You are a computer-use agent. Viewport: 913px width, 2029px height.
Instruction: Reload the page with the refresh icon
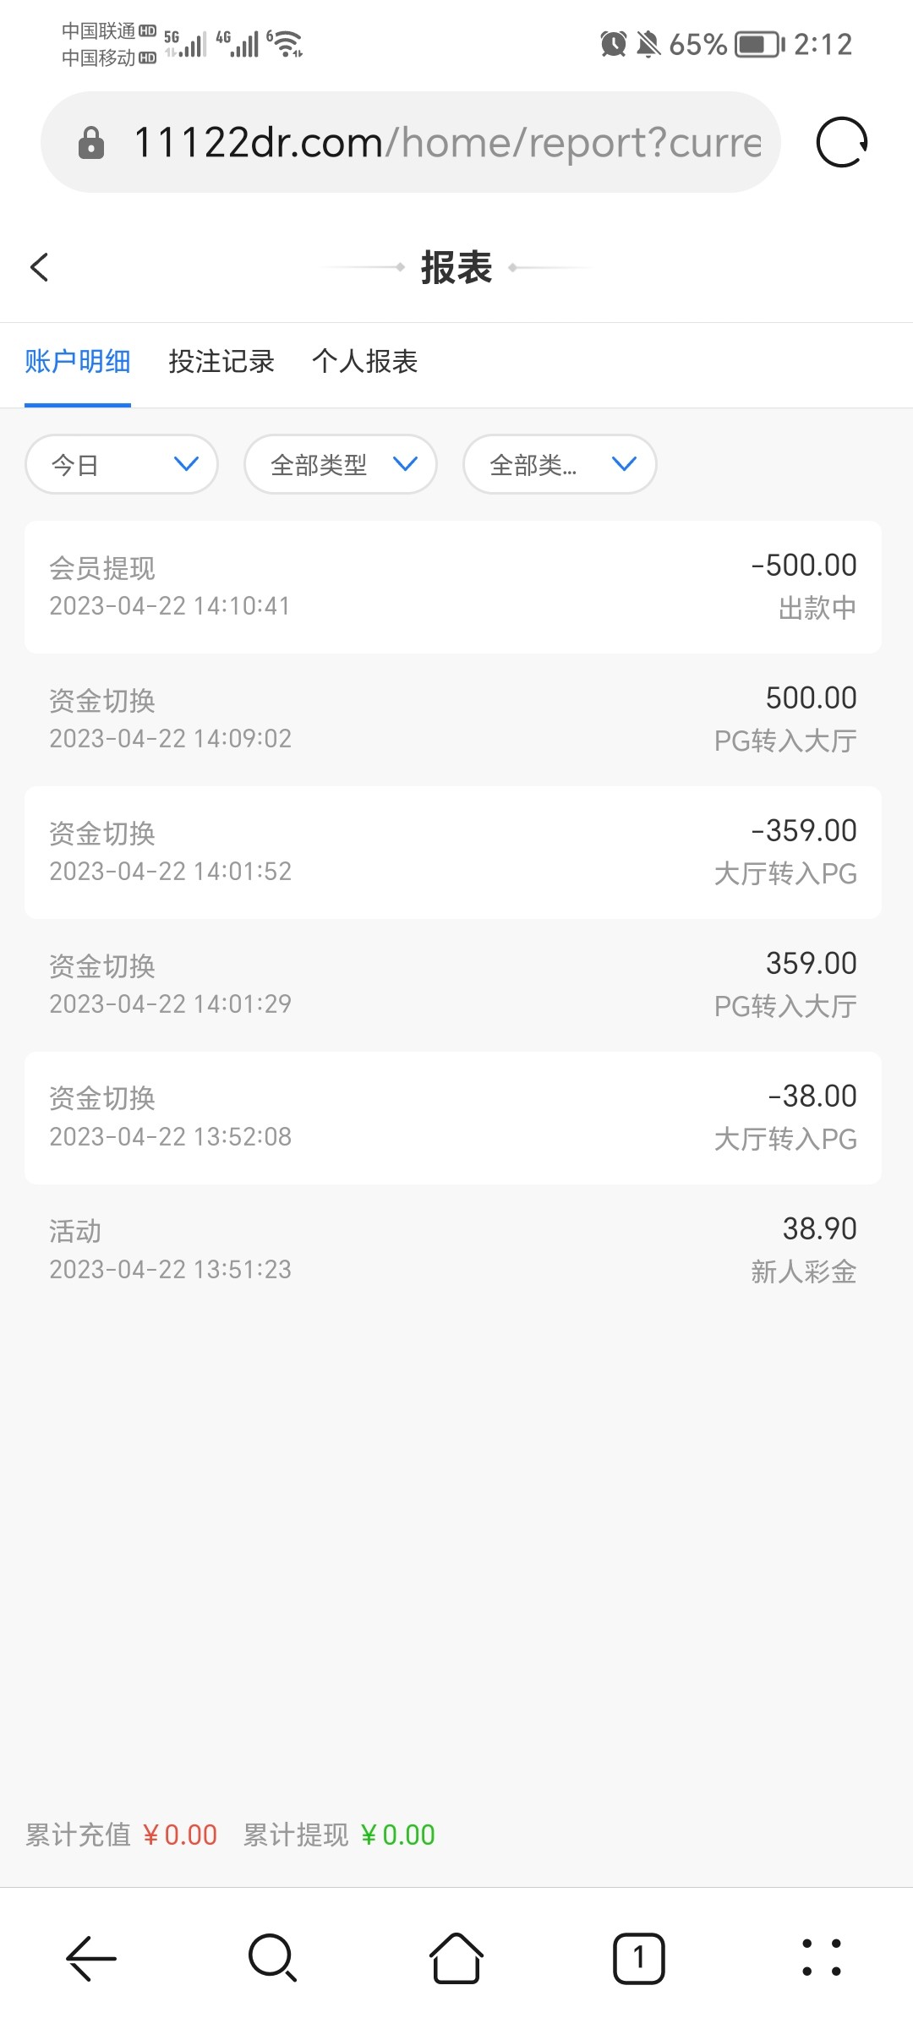click(841, 142)
